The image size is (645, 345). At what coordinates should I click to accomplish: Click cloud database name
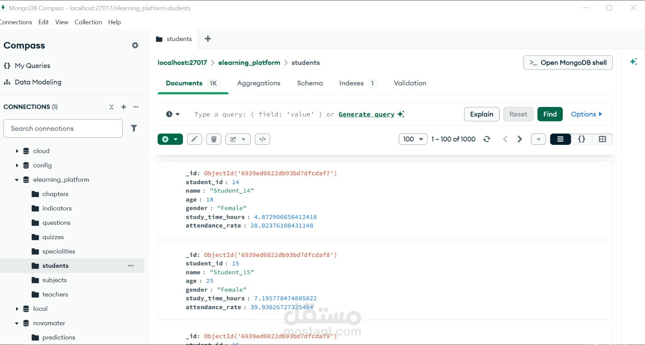point(41,151)
